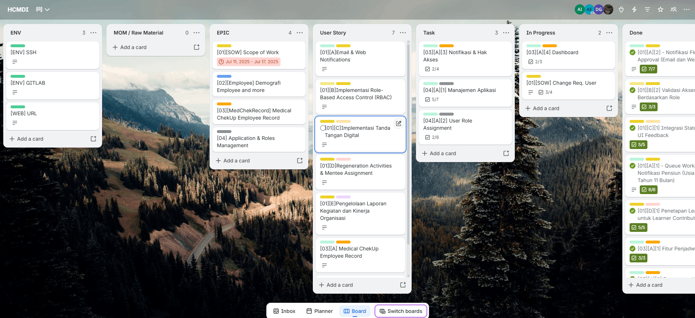Open the board view switcher dropdown
Screen dimensions: 695x318
pos(43,9)
